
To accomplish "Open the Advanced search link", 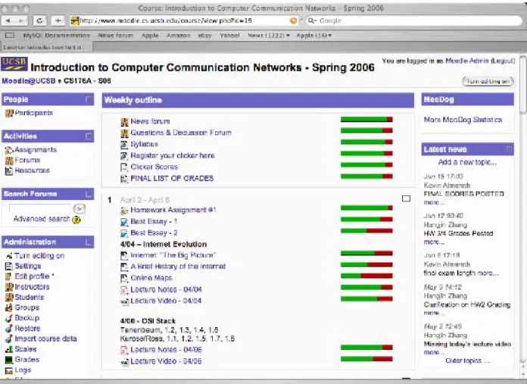I will [42, 219].
